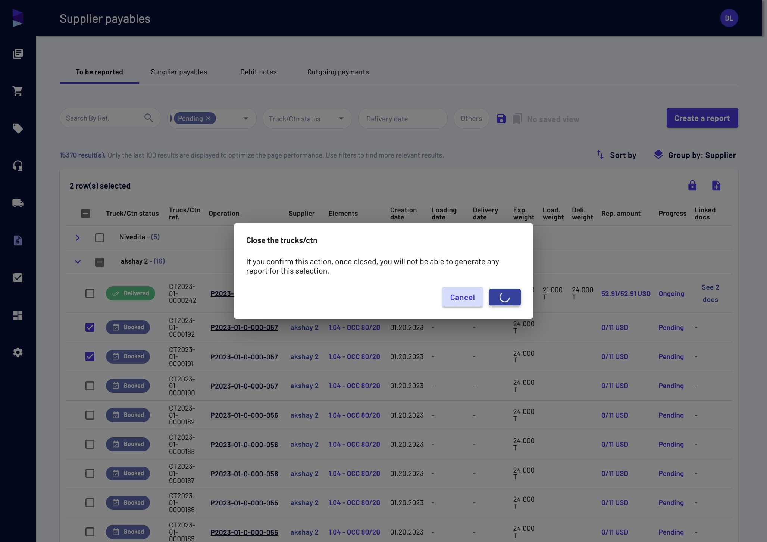This screenshot has width=767, height=542.
Task: Check the CT2023-01-0000190 row checkbox
Action: (90, 386)
